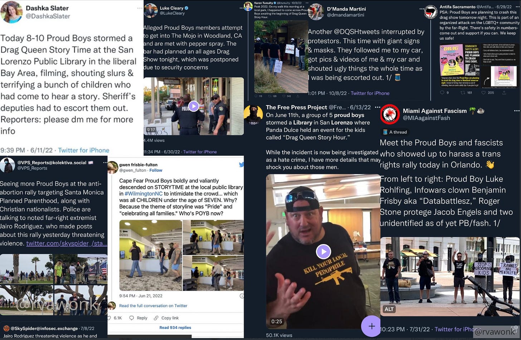Click the purple plus compose button
Screen dimensions: 521x340
371,326
